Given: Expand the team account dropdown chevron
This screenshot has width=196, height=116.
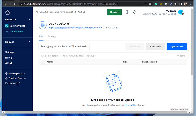Looking at the screenshot, I should click(x=185, y=12).
